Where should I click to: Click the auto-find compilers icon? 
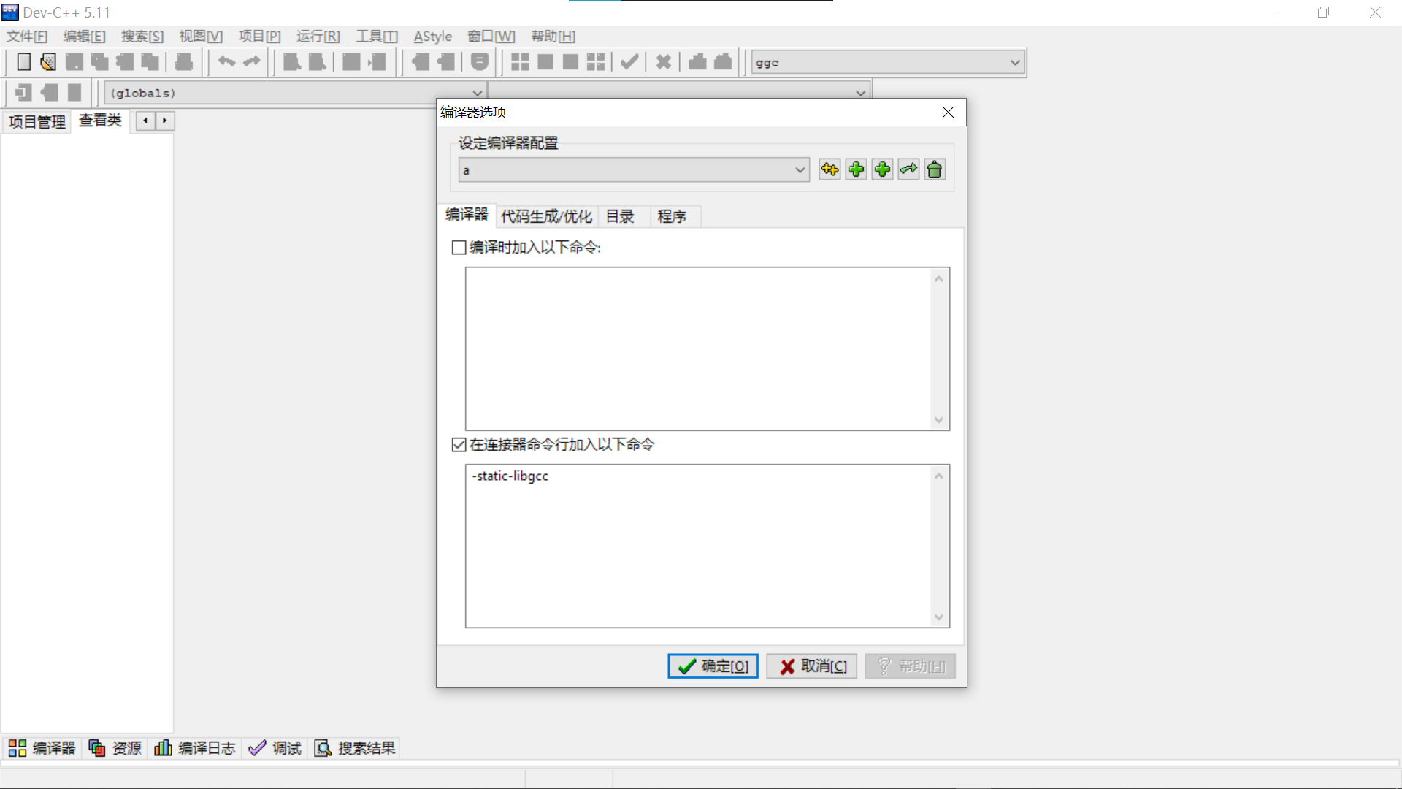tap(830, 169)
